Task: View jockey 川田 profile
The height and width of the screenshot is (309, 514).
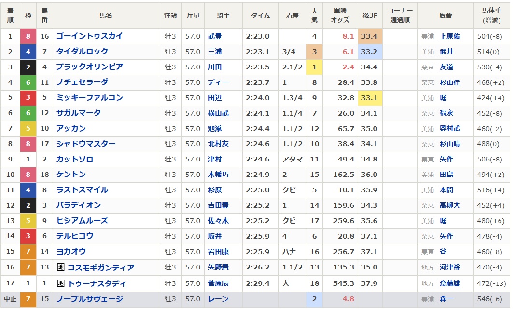Action: (x=215, y=67)
